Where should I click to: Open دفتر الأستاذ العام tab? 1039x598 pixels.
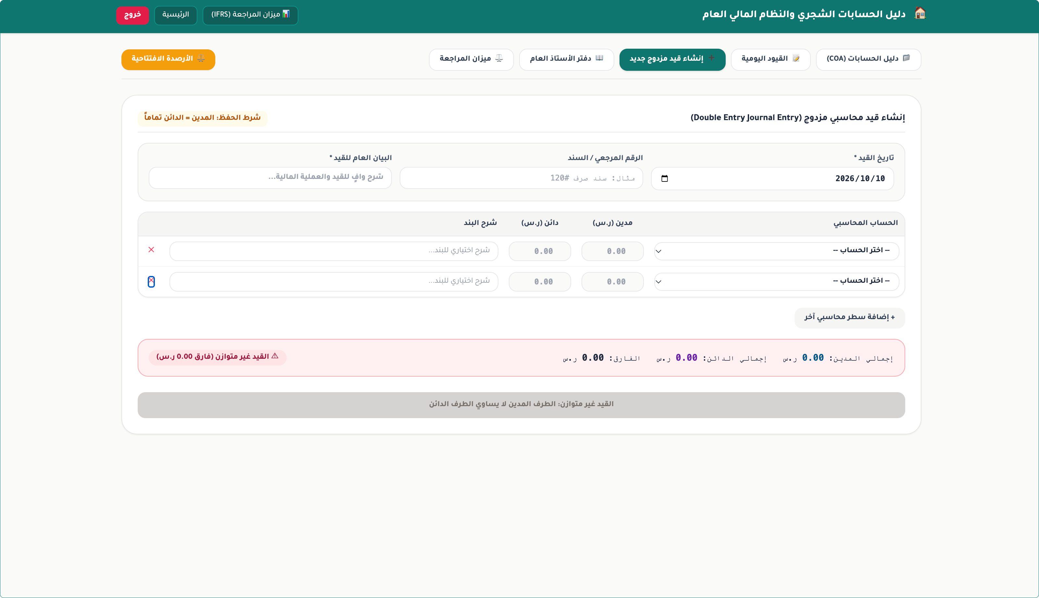(x=566, y=59)
